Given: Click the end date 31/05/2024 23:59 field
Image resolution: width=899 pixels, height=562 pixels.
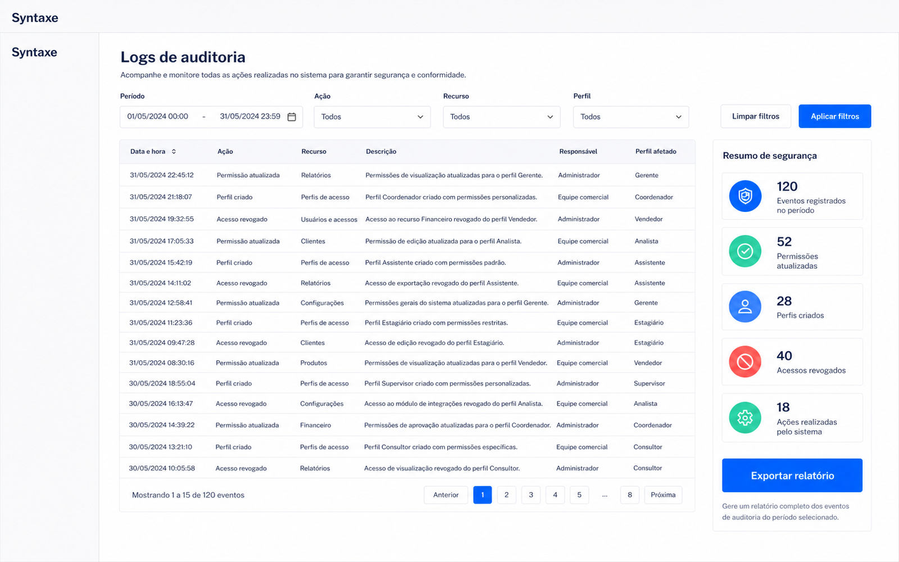Looking at the screenshot, I should tap(250, 116).
